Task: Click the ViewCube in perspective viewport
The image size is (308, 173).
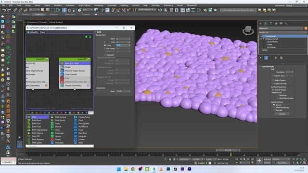Action: 248,31
